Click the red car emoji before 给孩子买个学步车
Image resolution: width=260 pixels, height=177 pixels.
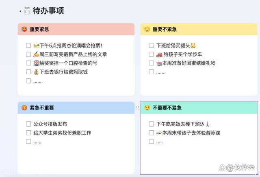159,54
